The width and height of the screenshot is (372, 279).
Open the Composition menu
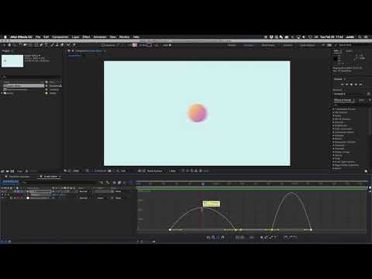tap(60, 37)
